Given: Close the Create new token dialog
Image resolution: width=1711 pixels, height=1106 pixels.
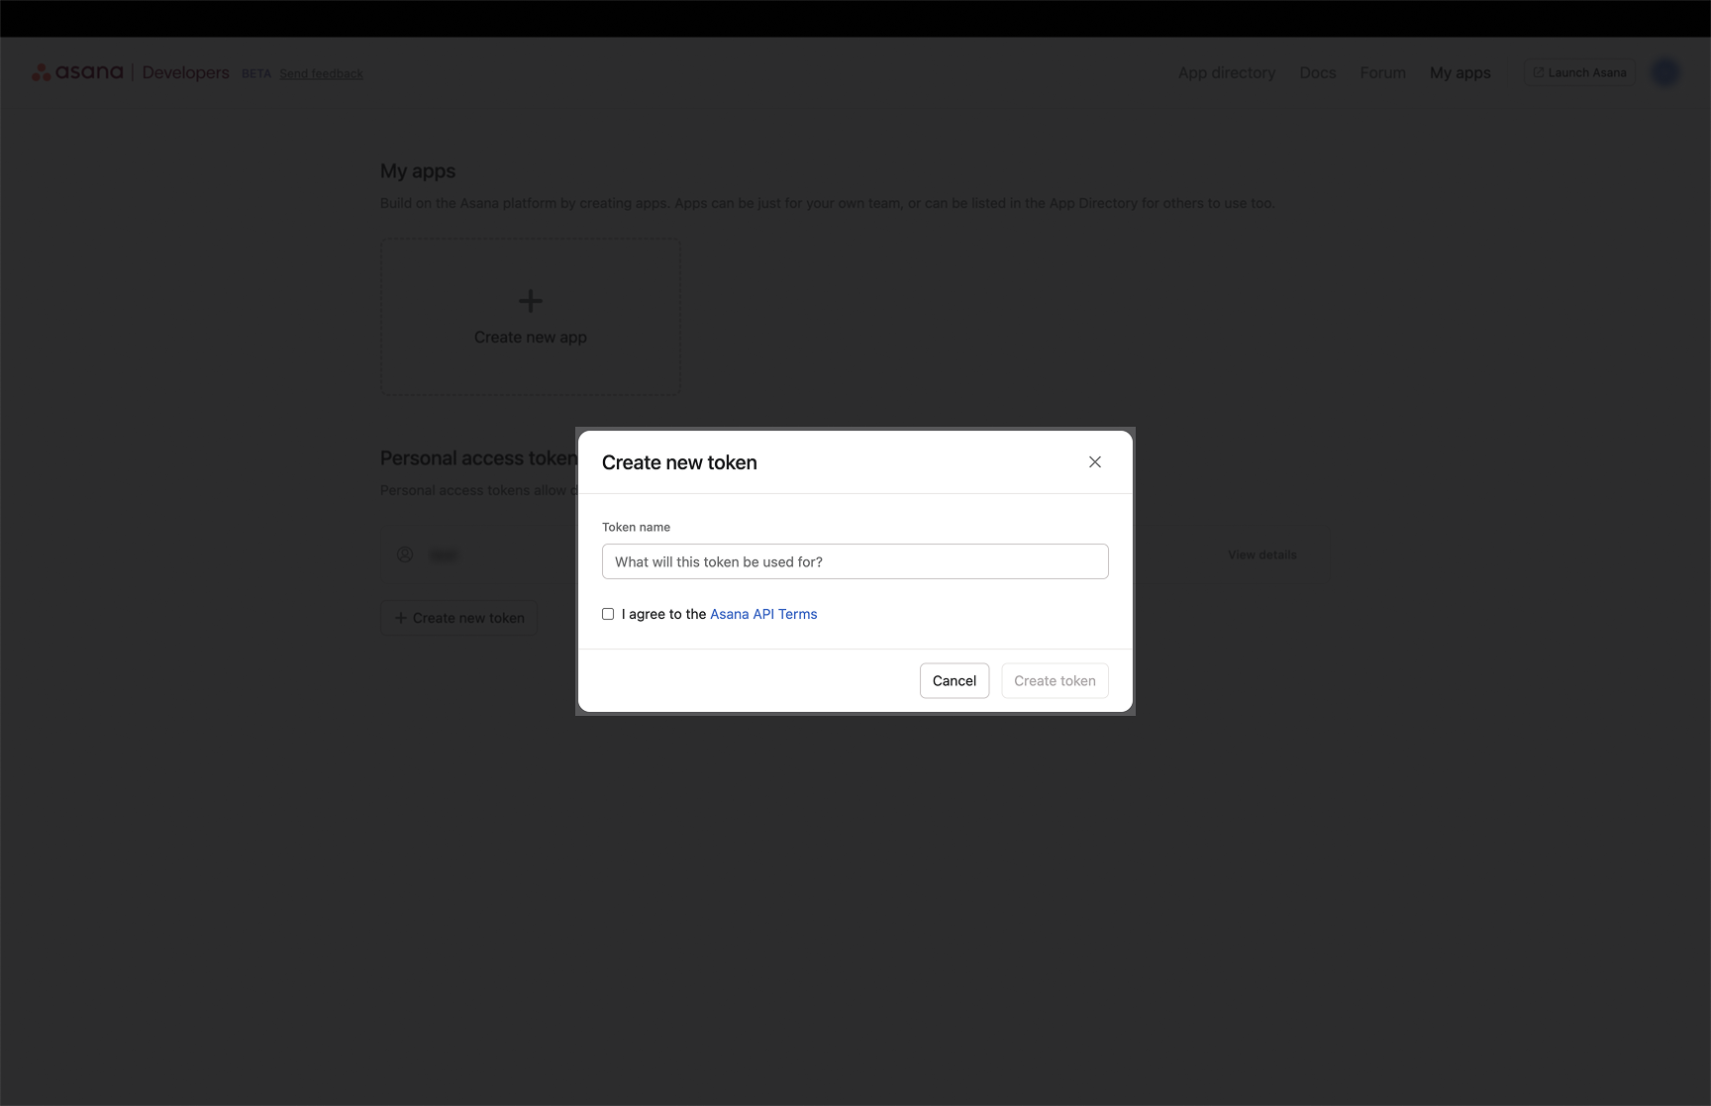Looking at the screenshot, I should 1094,461.
